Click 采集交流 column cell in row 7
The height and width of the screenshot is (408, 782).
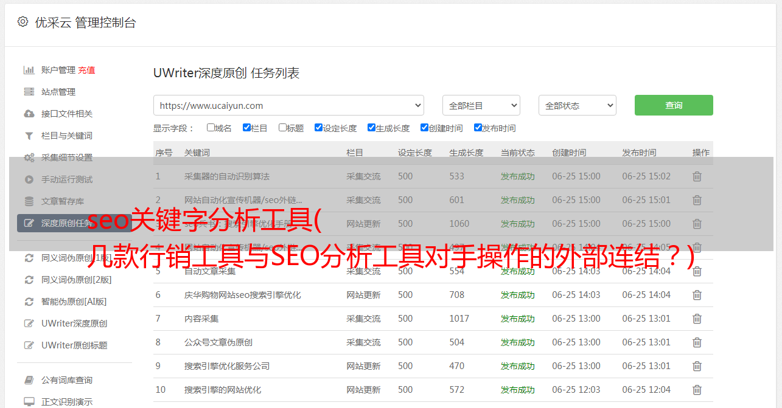(363, 319)
